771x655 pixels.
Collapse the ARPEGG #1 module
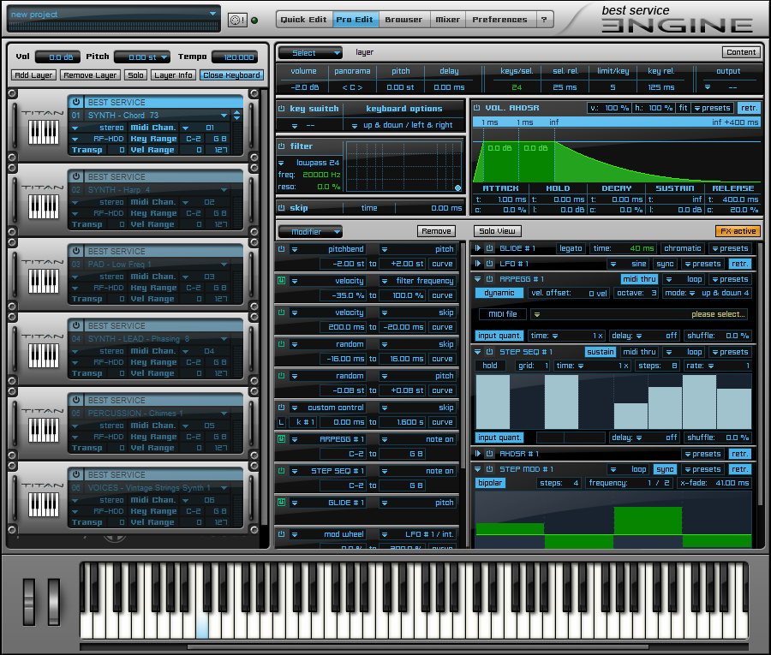[x=478, y=278]
